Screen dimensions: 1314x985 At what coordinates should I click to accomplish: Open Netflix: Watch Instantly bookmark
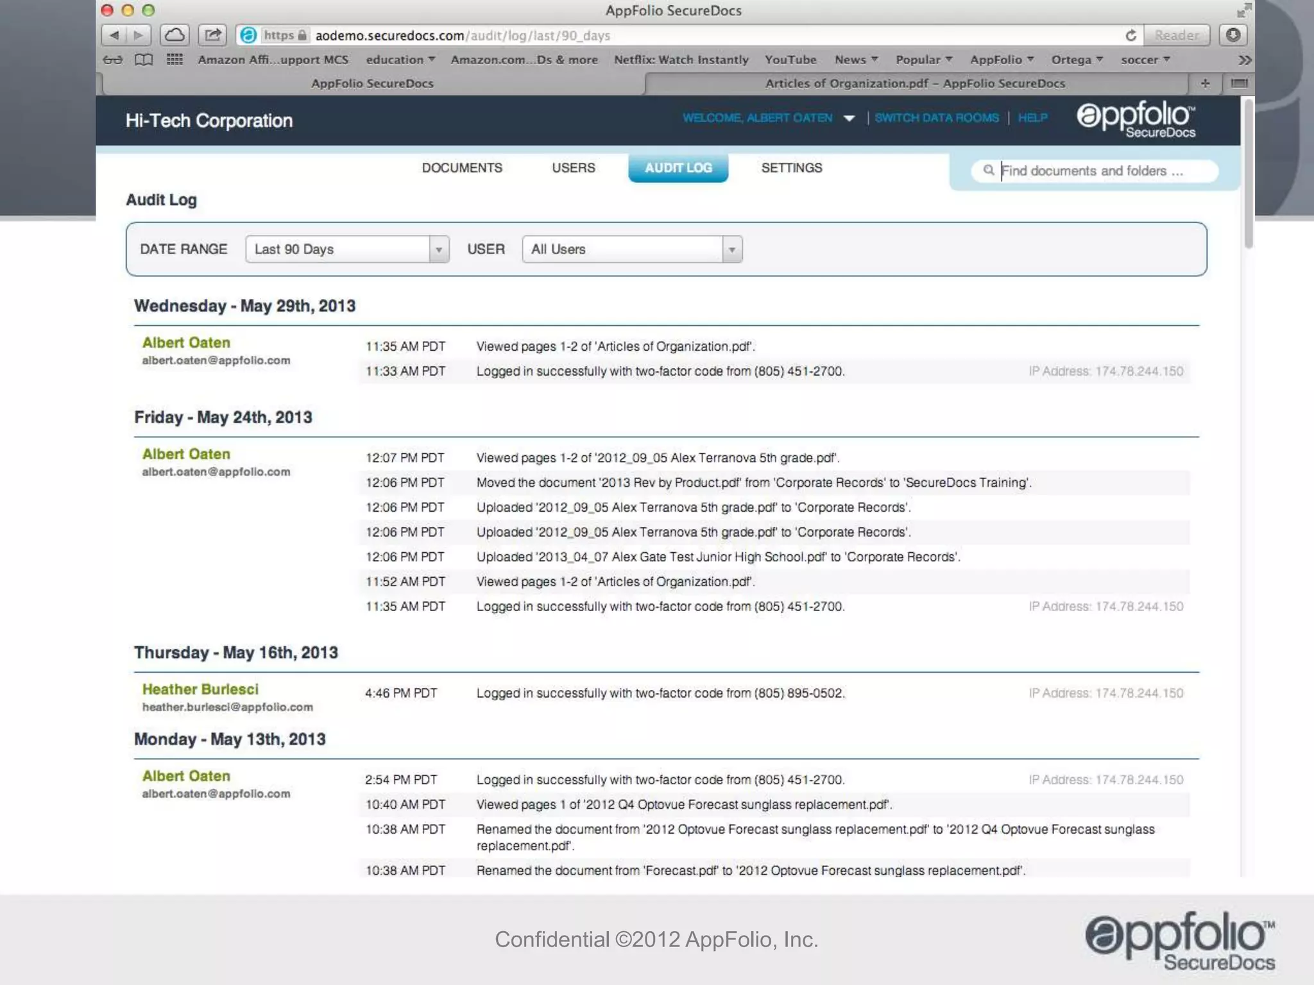(681, 60)
